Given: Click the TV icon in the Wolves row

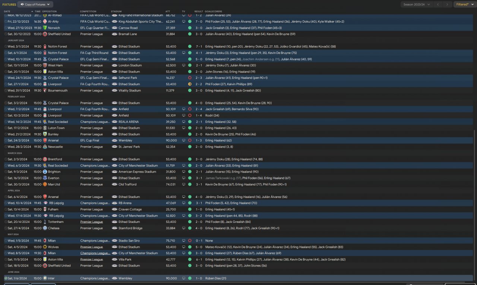Looking at the screenshot, I should [183, 247].
